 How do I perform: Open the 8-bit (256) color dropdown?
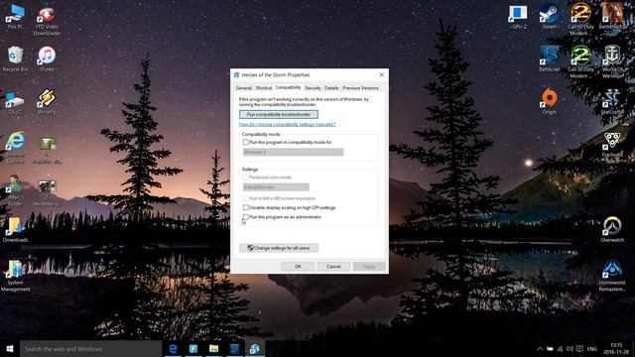point(276,187)
